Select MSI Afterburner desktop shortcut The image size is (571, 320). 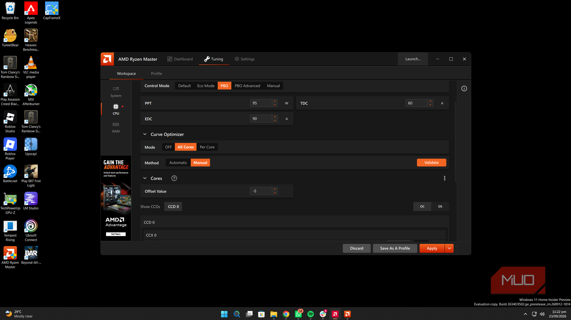coord(31,94)
